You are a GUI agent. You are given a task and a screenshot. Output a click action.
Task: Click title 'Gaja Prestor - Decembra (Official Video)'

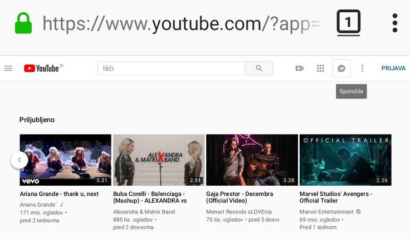pyautogui.click(x=240, y=197)
